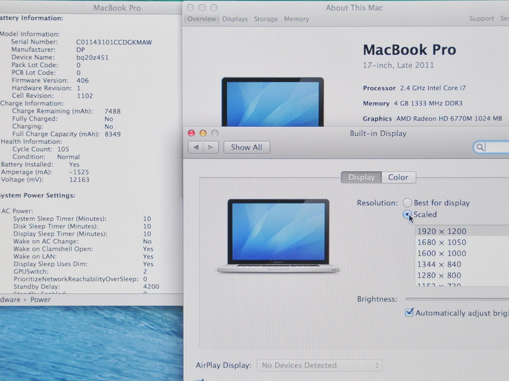Image resolution: width=509 pixels, height=381 pixels.
Task: Pick the 1344 × 840 resolution
Action: [462, 264]
